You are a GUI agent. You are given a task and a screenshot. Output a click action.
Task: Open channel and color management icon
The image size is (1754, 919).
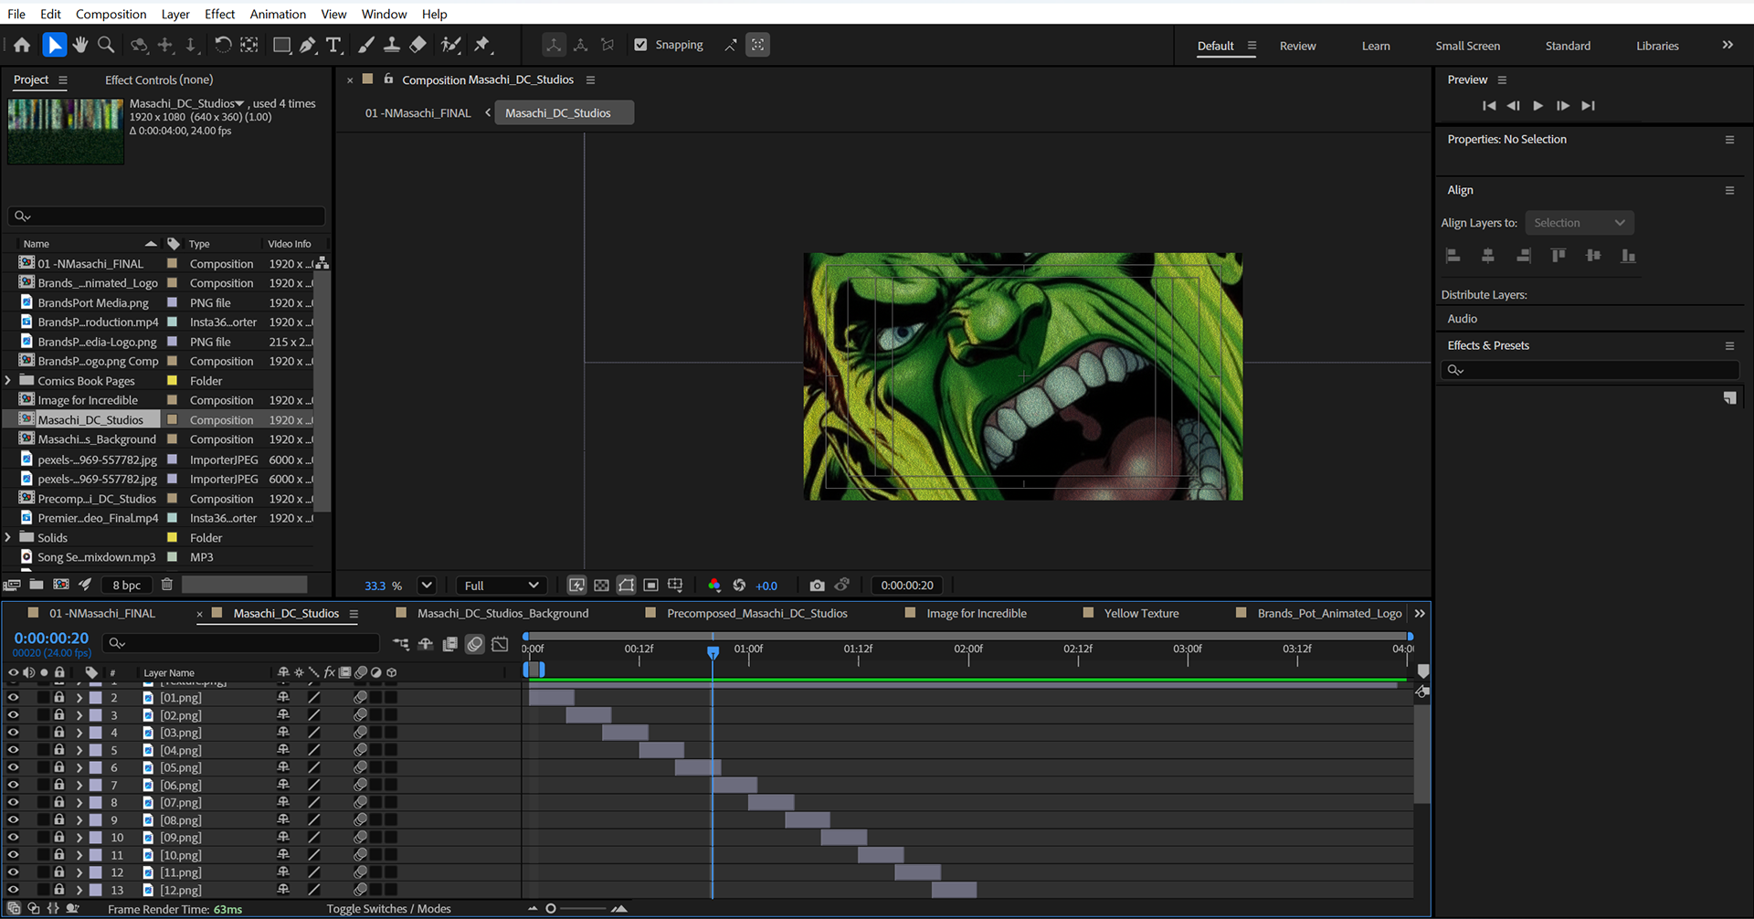pos(714,586)
